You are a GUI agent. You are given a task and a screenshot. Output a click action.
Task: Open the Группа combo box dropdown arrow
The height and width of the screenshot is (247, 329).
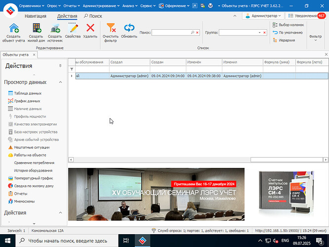point(259,33)
